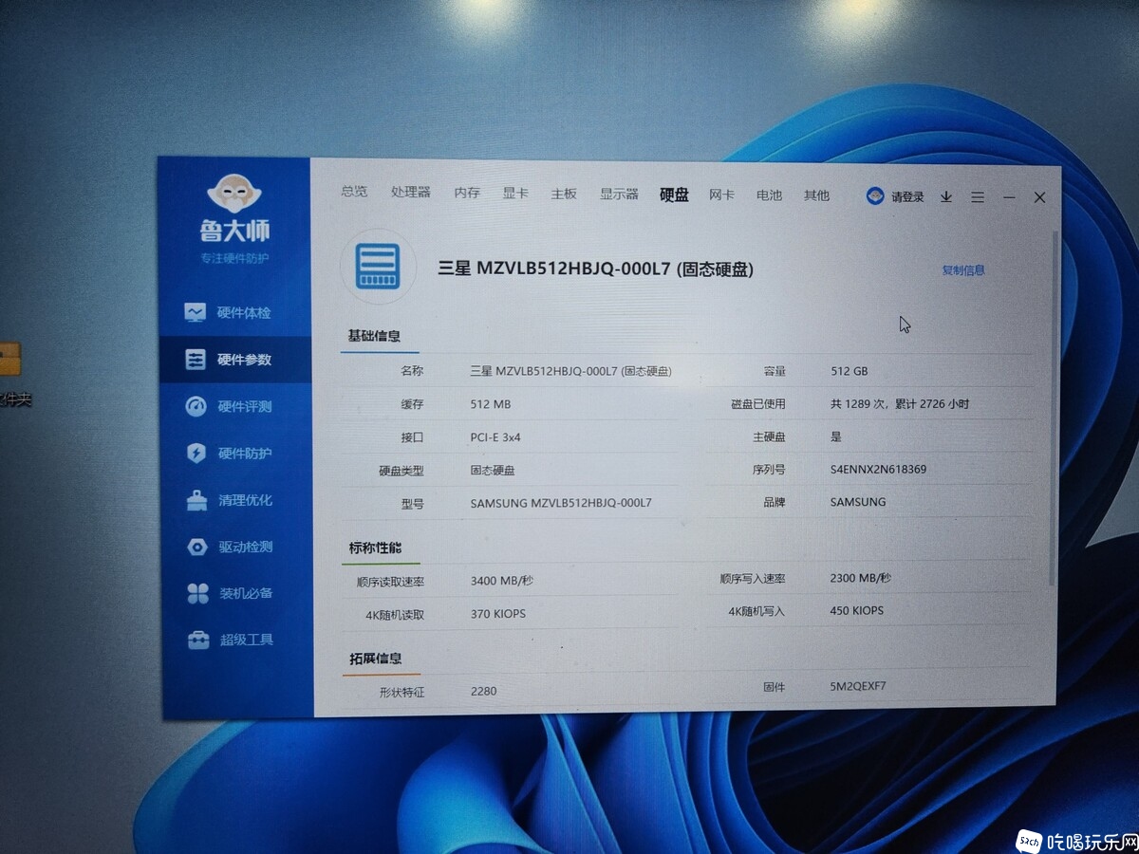Image resolution: width=1139 pixels, height=854 pixels.
Task: Click the 复制信息 link
Action: coord(963,270)
